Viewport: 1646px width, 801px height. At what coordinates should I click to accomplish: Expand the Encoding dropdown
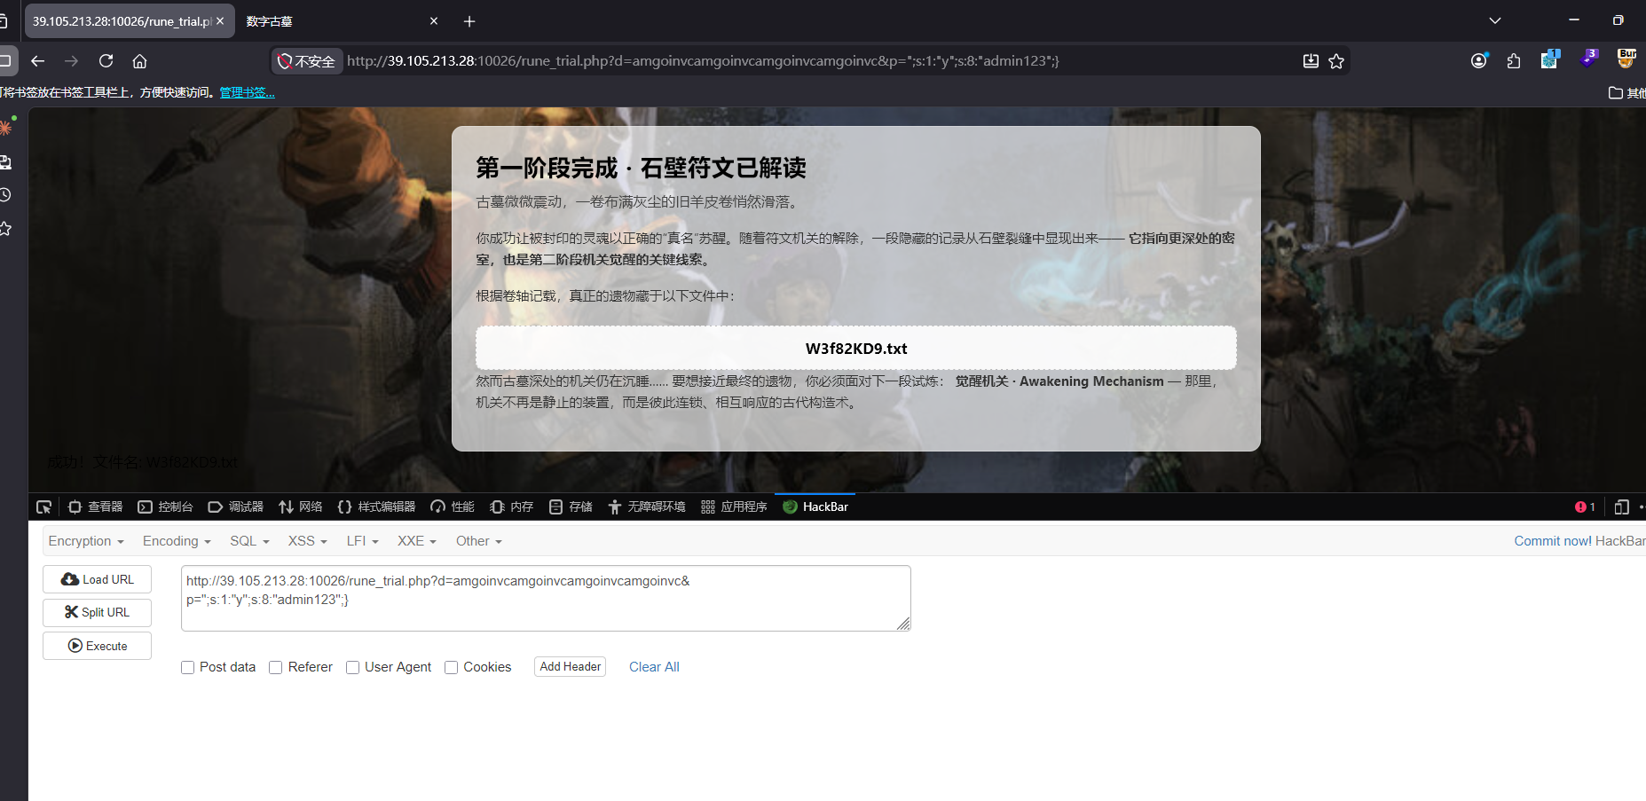(x=177, y=541)
